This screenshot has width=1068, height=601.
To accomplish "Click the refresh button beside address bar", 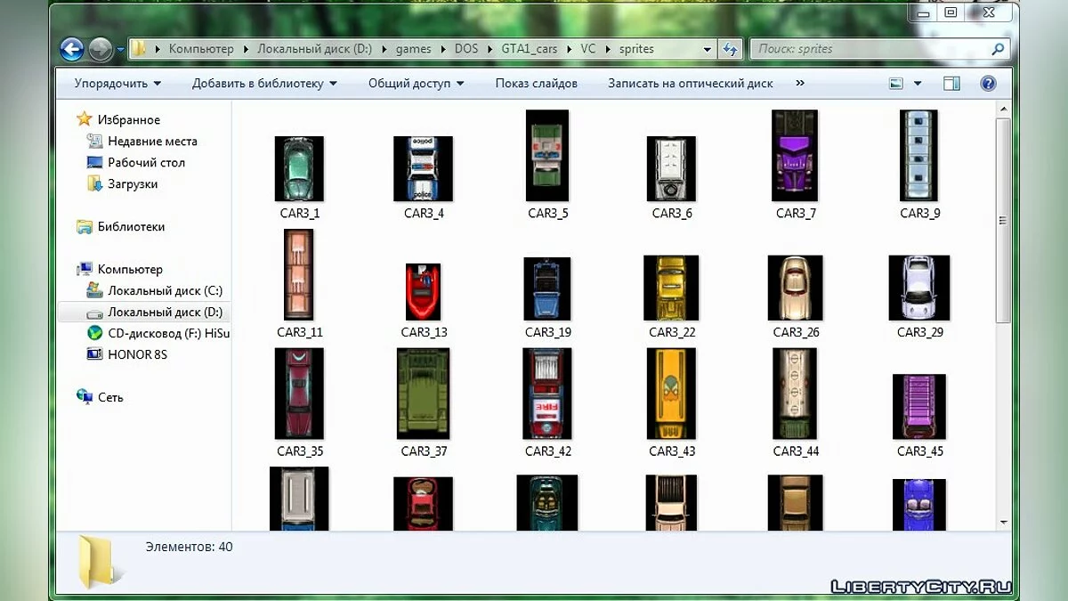I will point(731,49).
